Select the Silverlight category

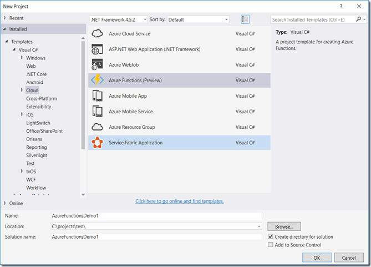(x=37, y=155)
